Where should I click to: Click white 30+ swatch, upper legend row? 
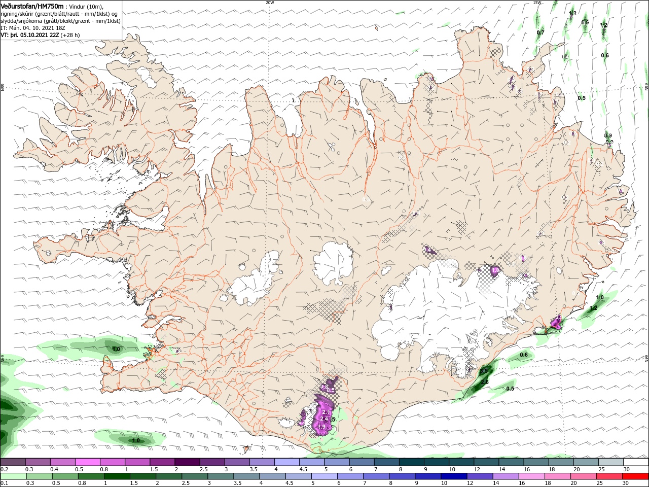636,462
